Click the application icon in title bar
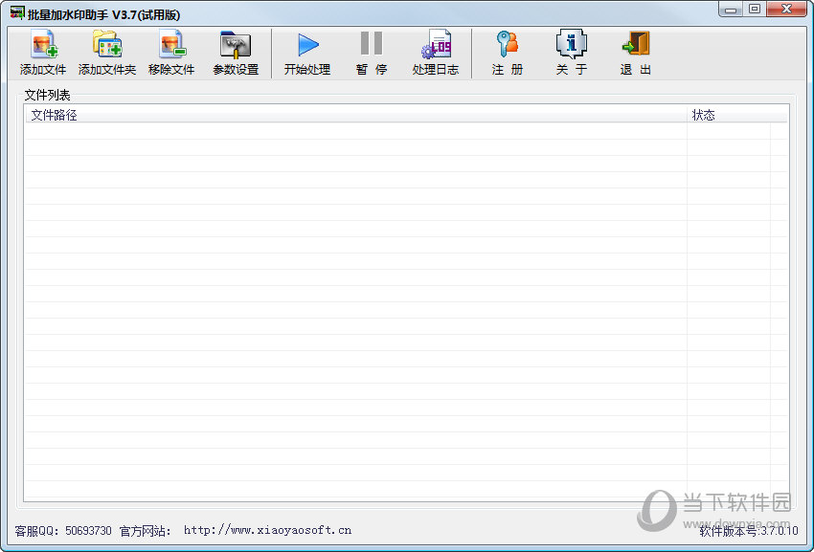The image size is (814, 552). tap(16, 12)
